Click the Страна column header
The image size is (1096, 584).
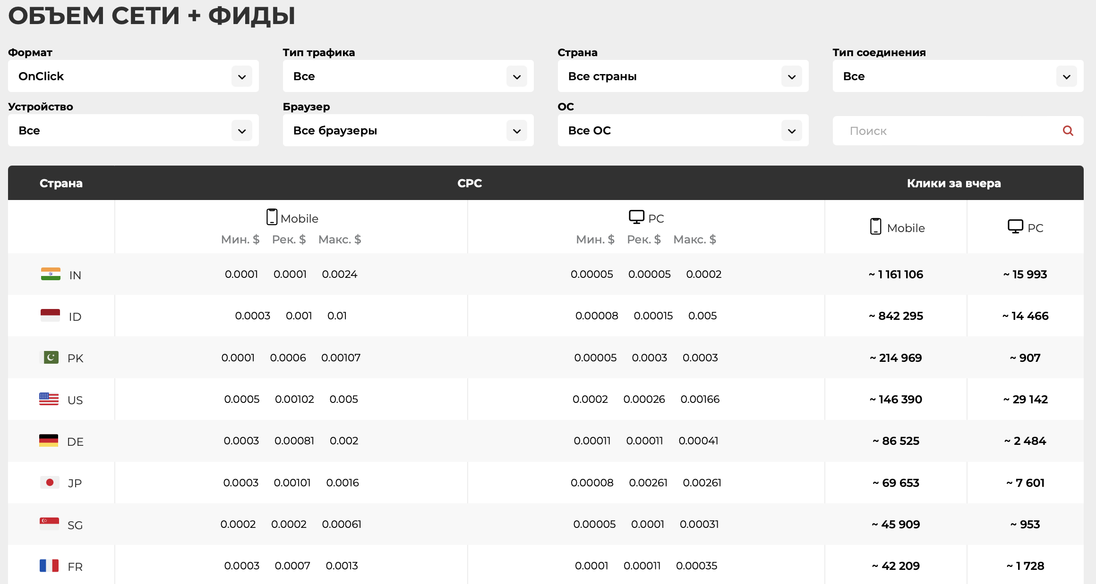tap(61, 183)
